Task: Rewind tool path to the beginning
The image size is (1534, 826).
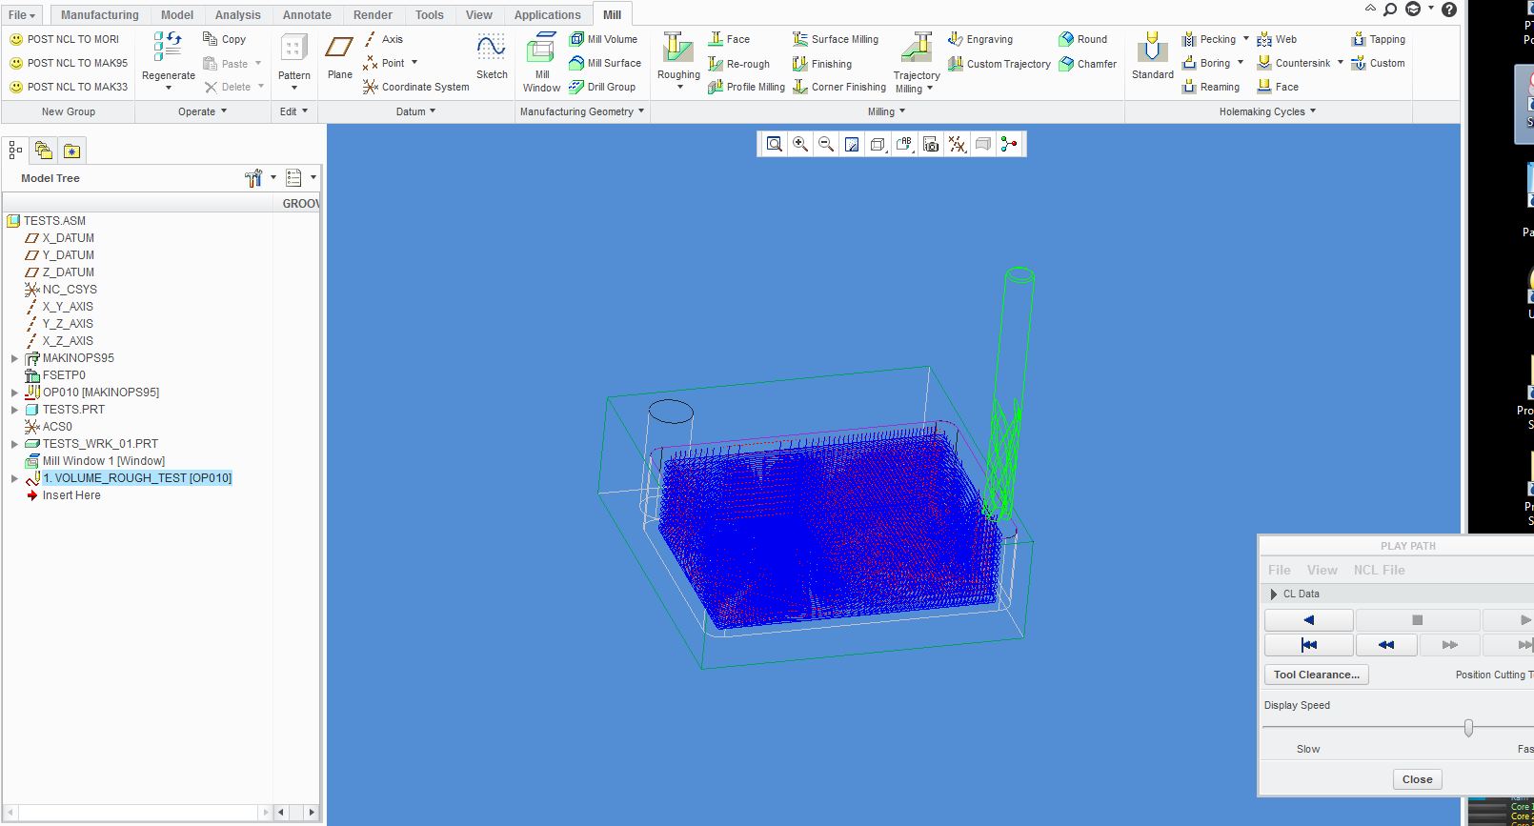Action: (1308, 645)
